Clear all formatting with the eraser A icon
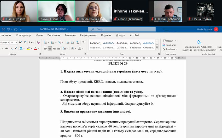This screenshot has height=138, width=222. (x=38, y=42)
